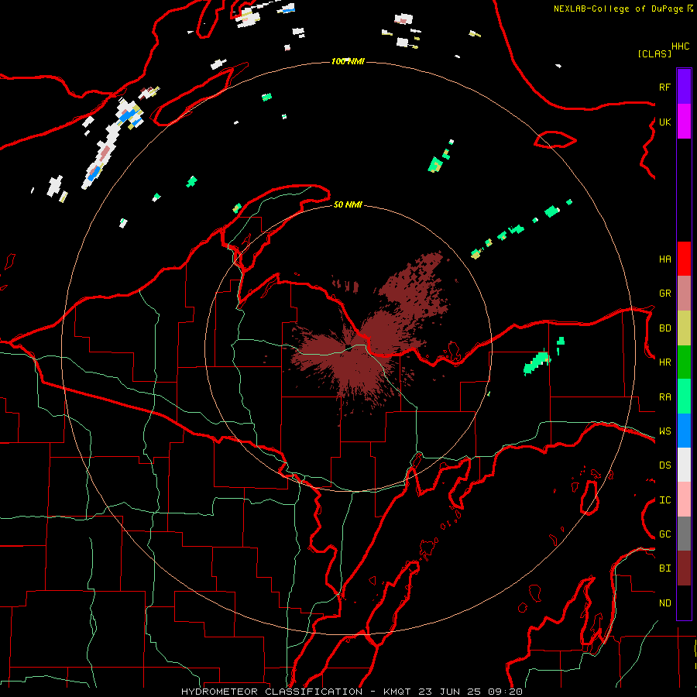Click the "GC" legend label
Image resolution: width=697 pixels, height=697 pixels.
click(664, 534)
